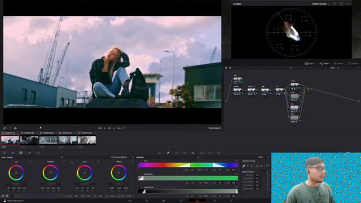Open the Qualifier palette icon
The image size is (361, 203).
[x=168, y=153]
